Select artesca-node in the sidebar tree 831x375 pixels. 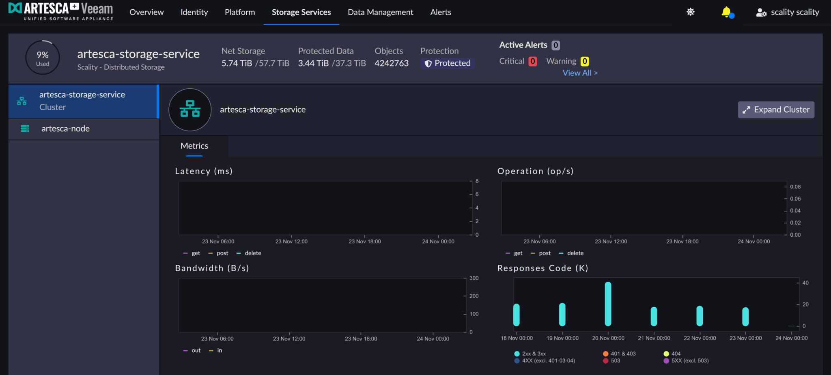click(x=65, y=129)
